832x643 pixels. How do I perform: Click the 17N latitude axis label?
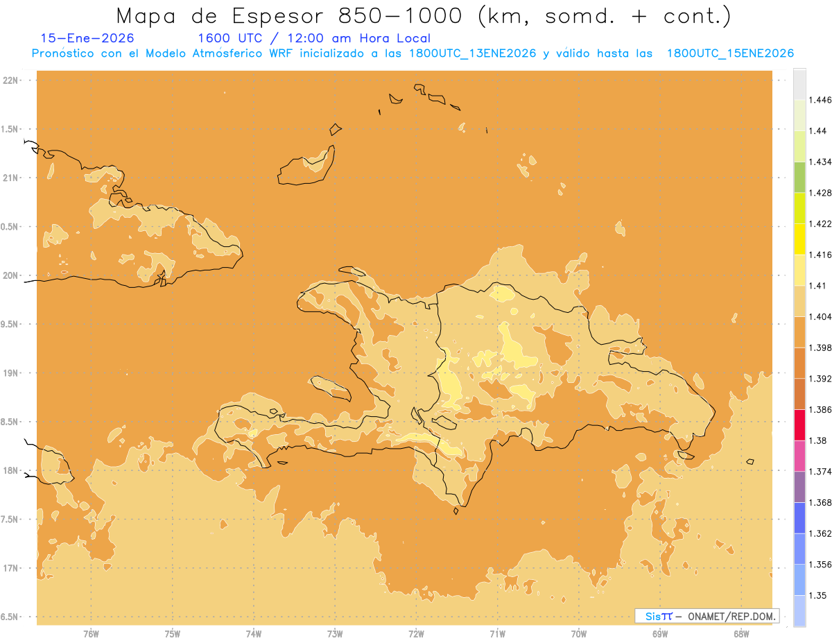tap(10, 569)
